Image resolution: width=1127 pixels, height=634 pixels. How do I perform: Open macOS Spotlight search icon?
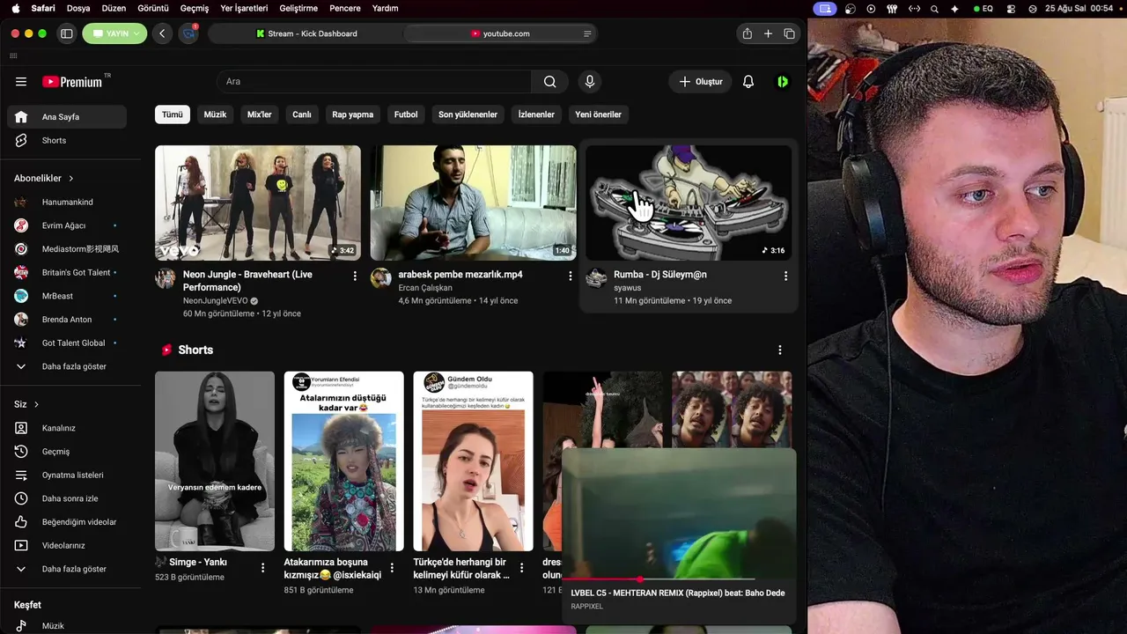(x=934, y=9)
